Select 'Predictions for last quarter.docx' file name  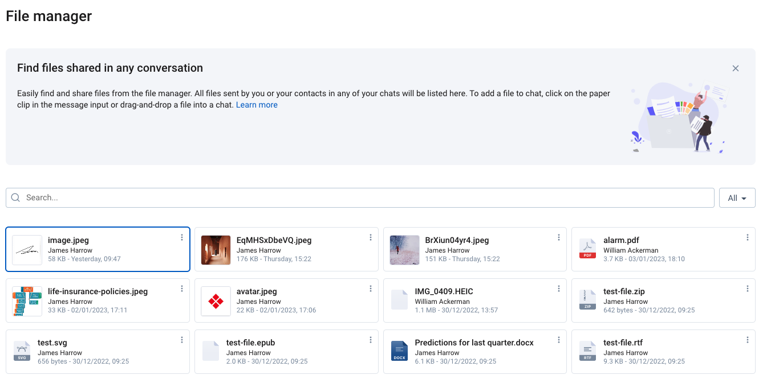474,343
